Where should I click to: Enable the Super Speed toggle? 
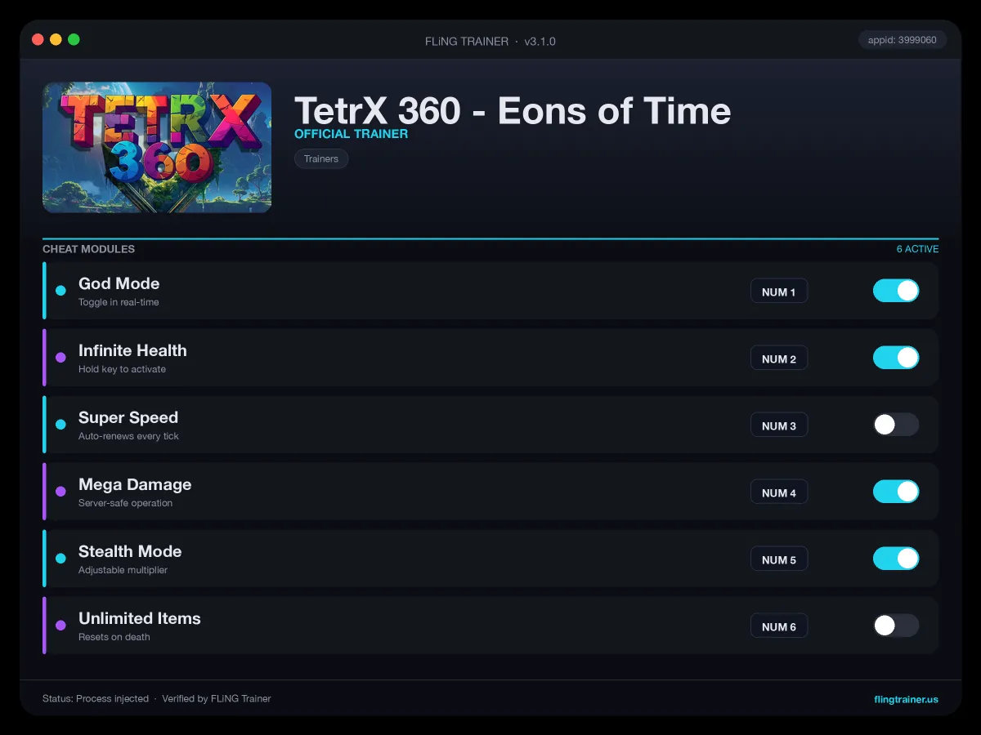(896, 425)
